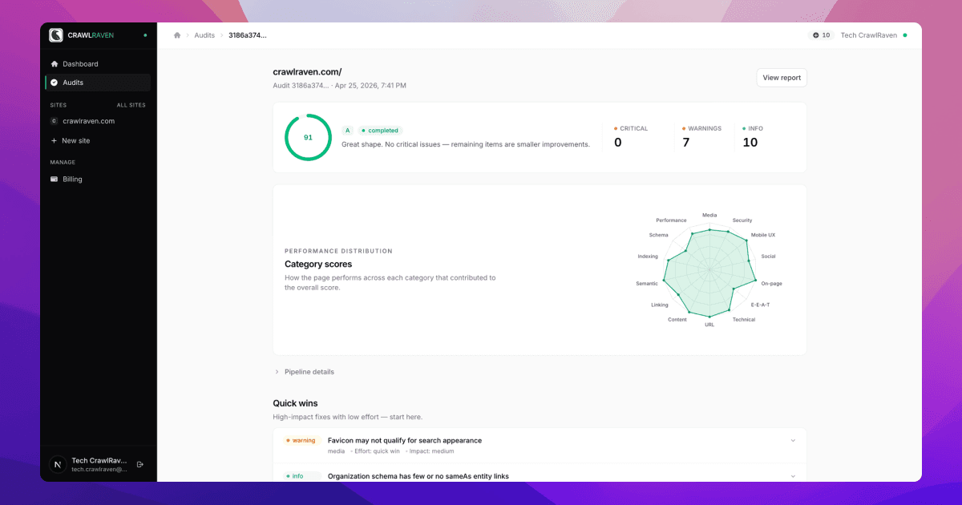Open the Dashboard page

(98, 64)
